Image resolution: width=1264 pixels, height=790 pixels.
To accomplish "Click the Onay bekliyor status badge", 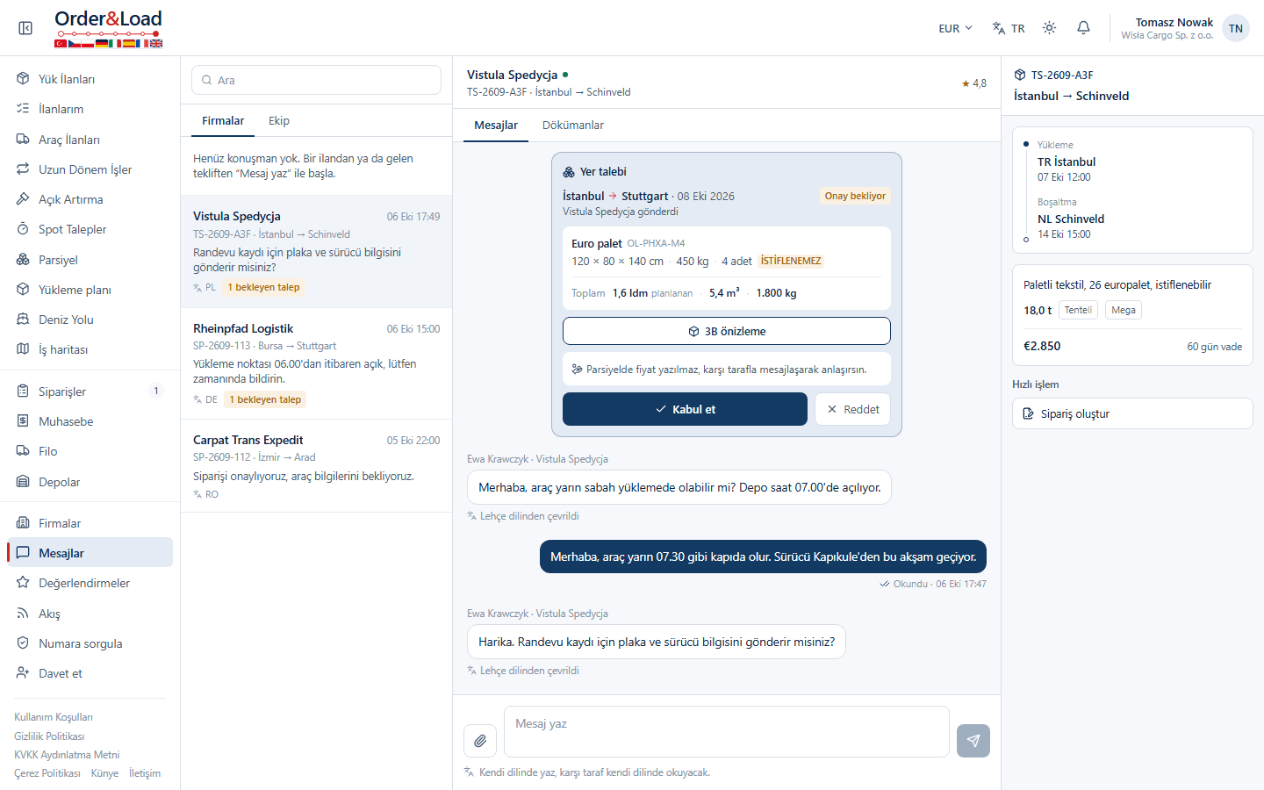I will (855, 196).
